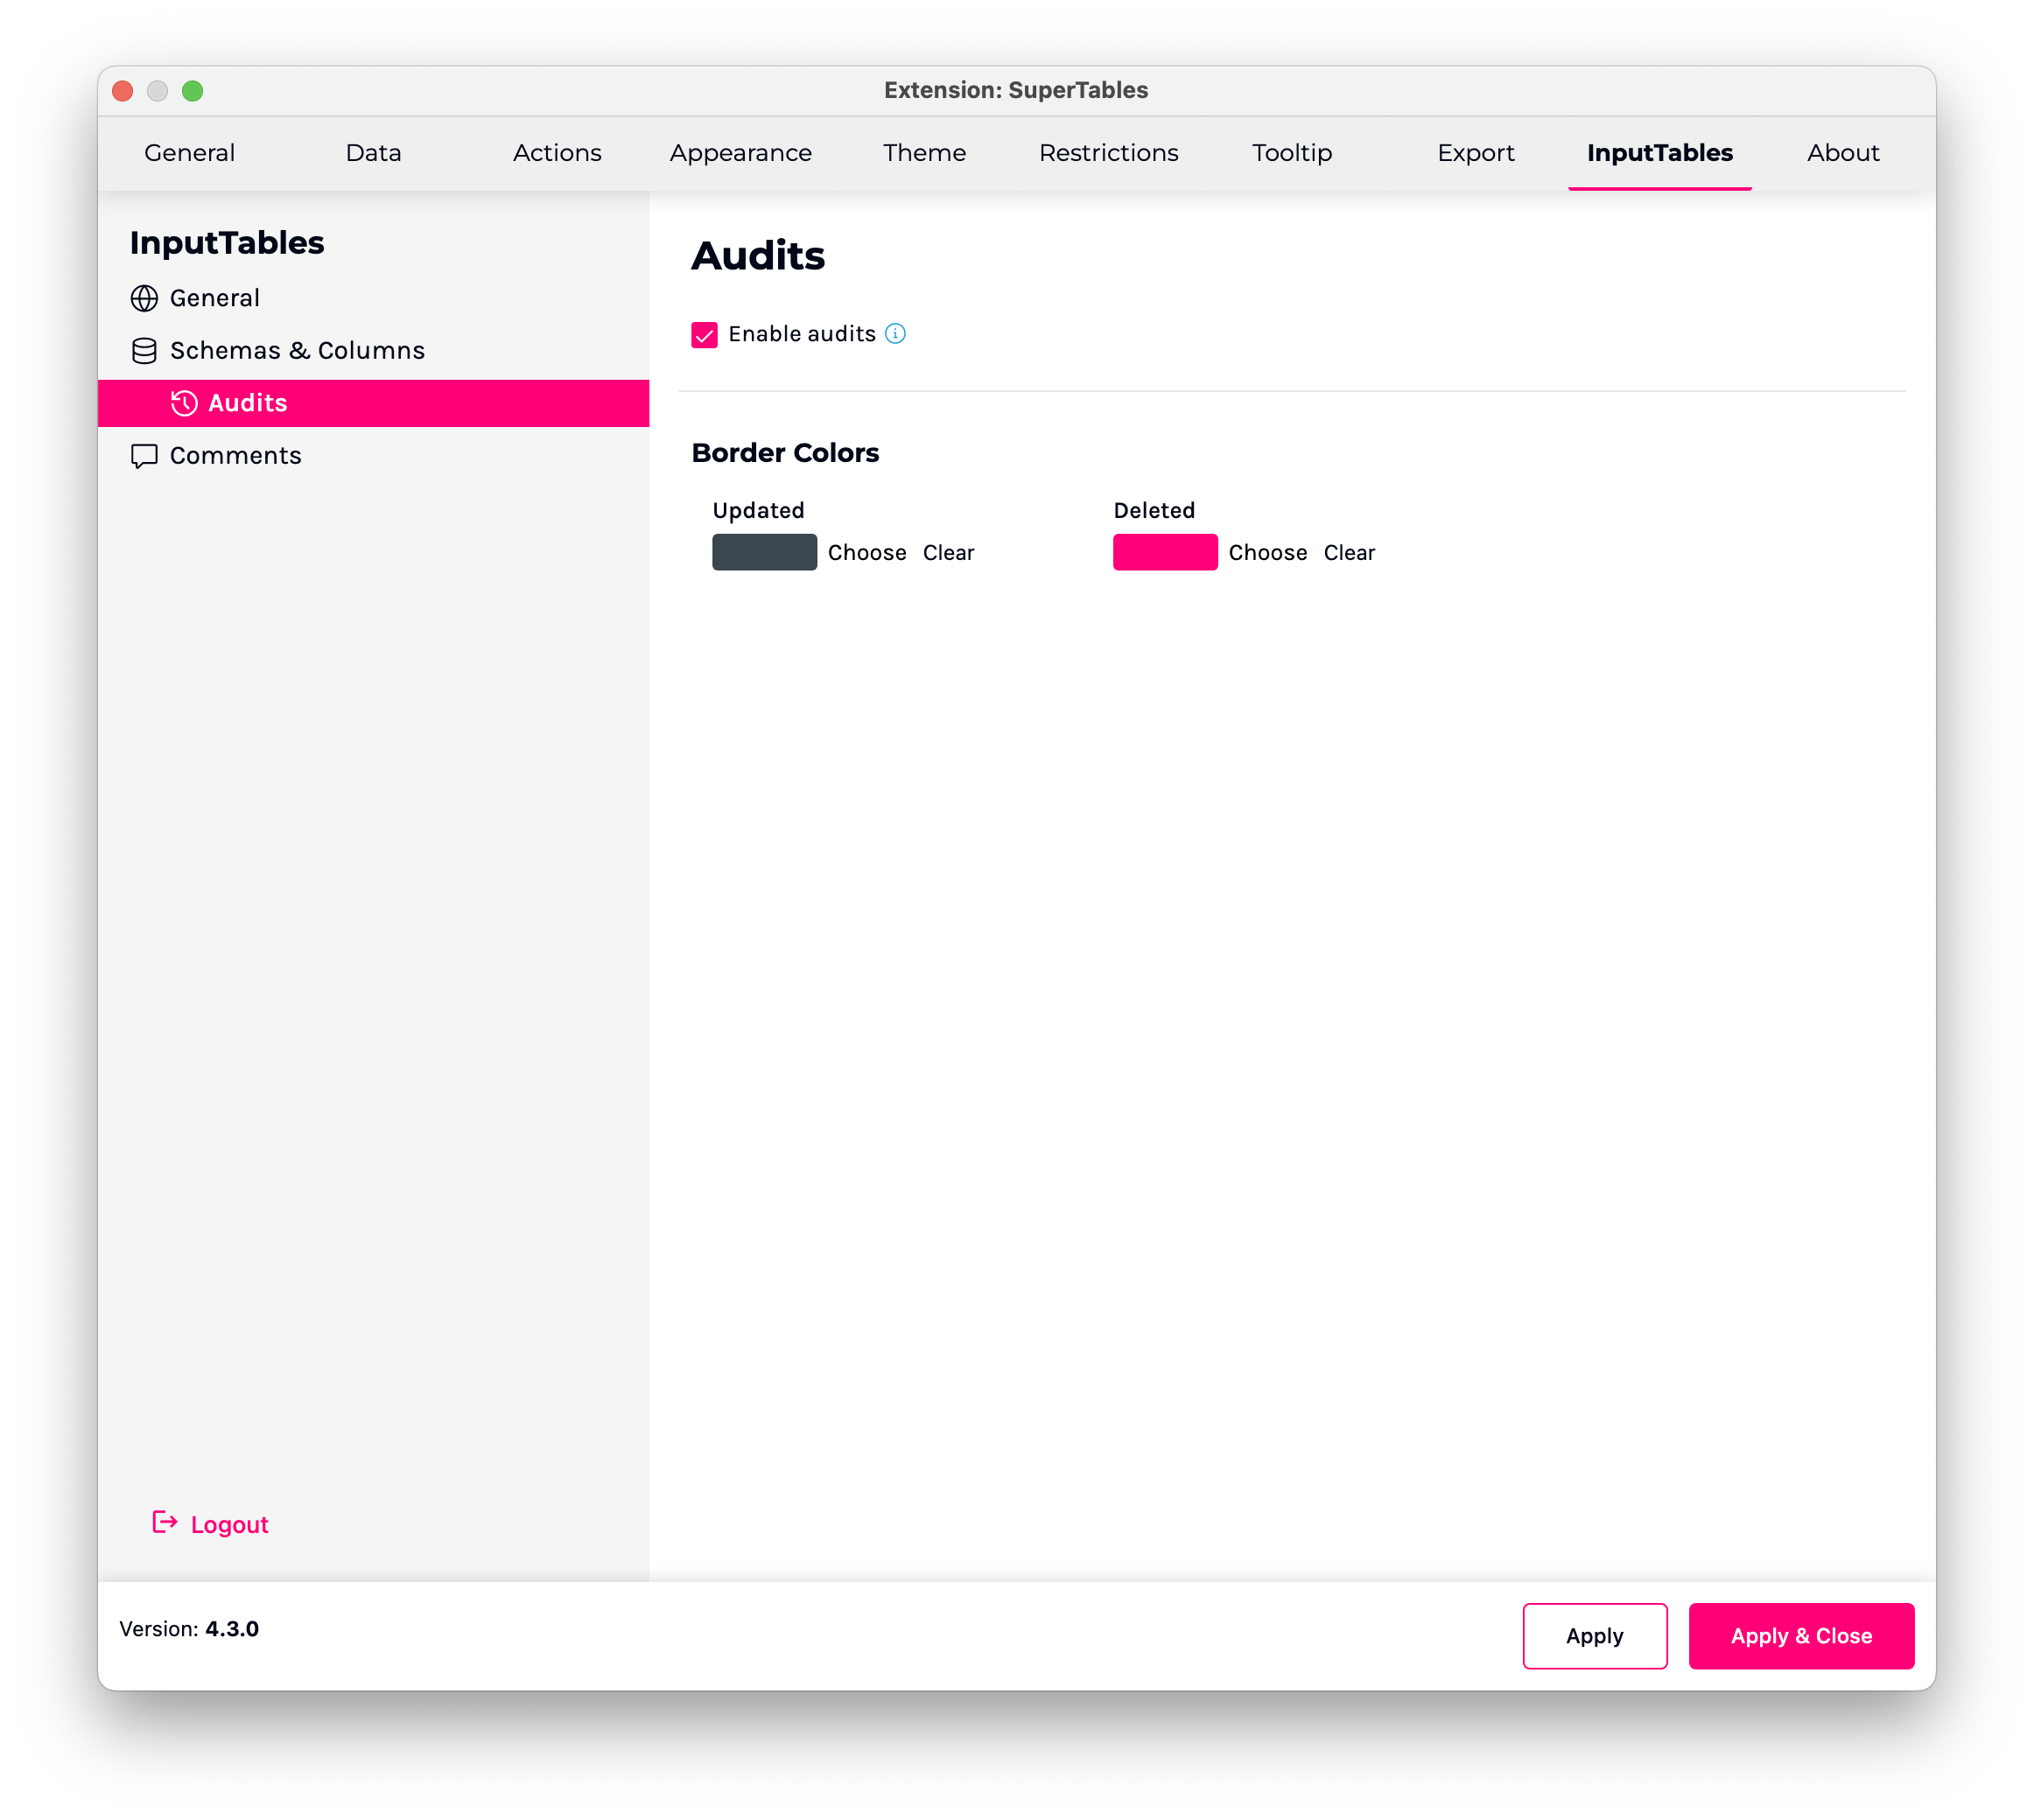
Task: Select Schemas & Columns in sidebar
Action: 297,351
